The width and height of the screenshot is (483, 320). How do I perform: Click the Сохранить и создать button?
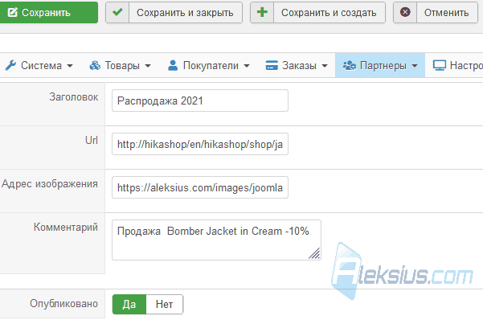[317, 13]
